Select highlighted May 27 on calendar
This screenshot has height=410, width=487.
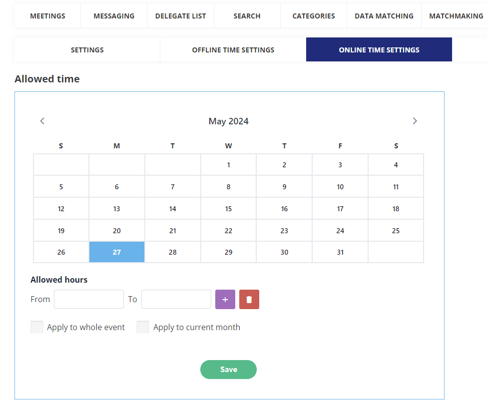point(117,252)
